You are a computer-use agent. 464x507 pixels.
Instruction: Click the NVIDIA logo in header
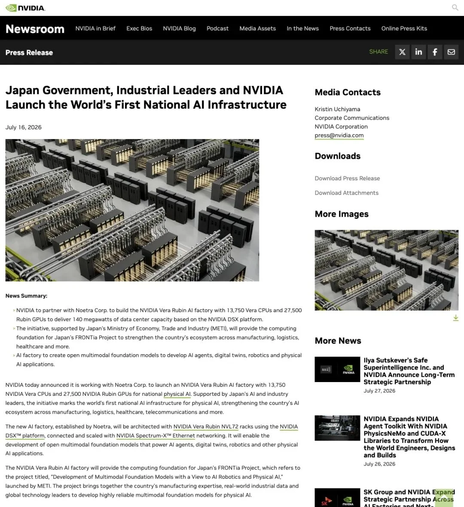click(x=25, y=8)
